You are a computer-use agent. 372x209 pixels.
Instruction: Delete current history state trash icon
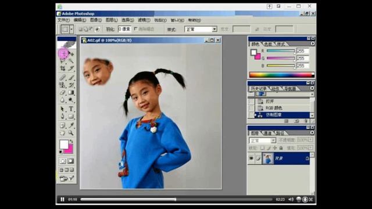coord(306,121)
